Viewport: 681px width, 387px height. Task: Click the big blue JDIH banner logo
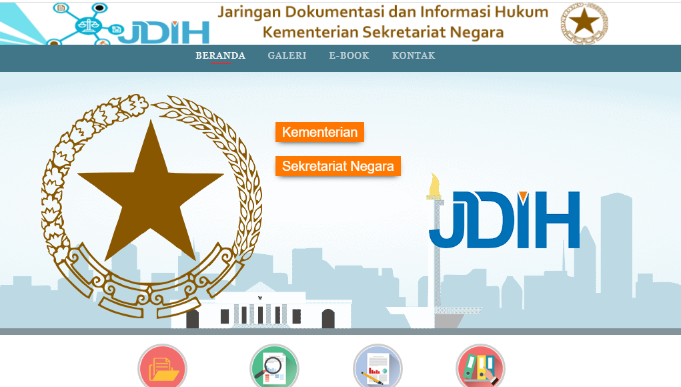coord(505,220)
